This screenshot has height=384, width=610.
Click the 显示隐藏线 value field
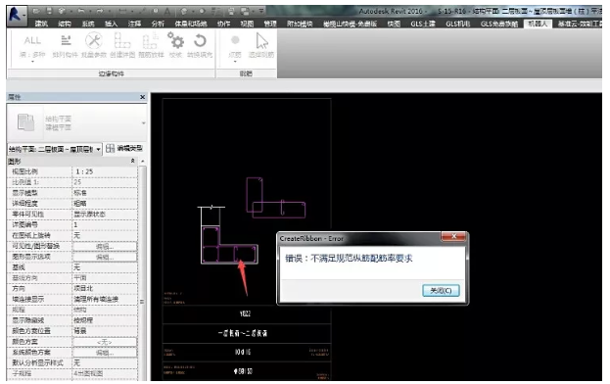coord(105,320)
